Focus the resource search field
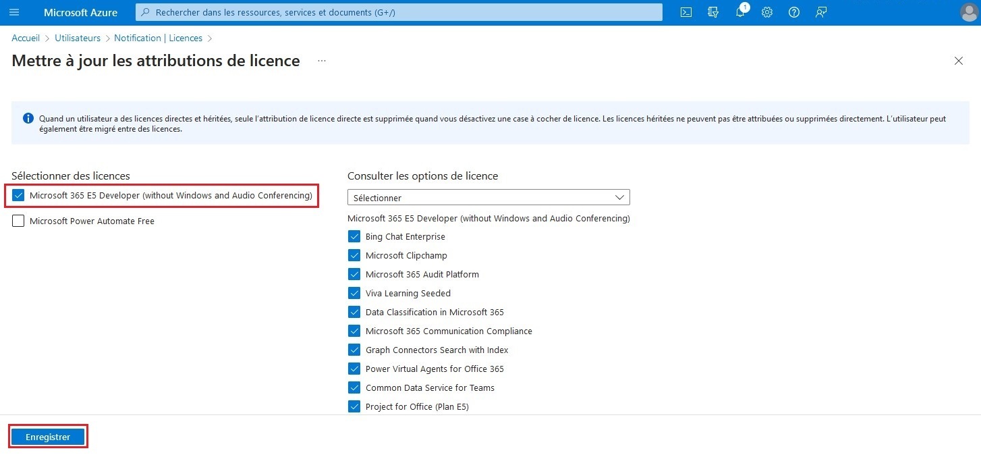981x457 pixels. click(x=399, y=12)
